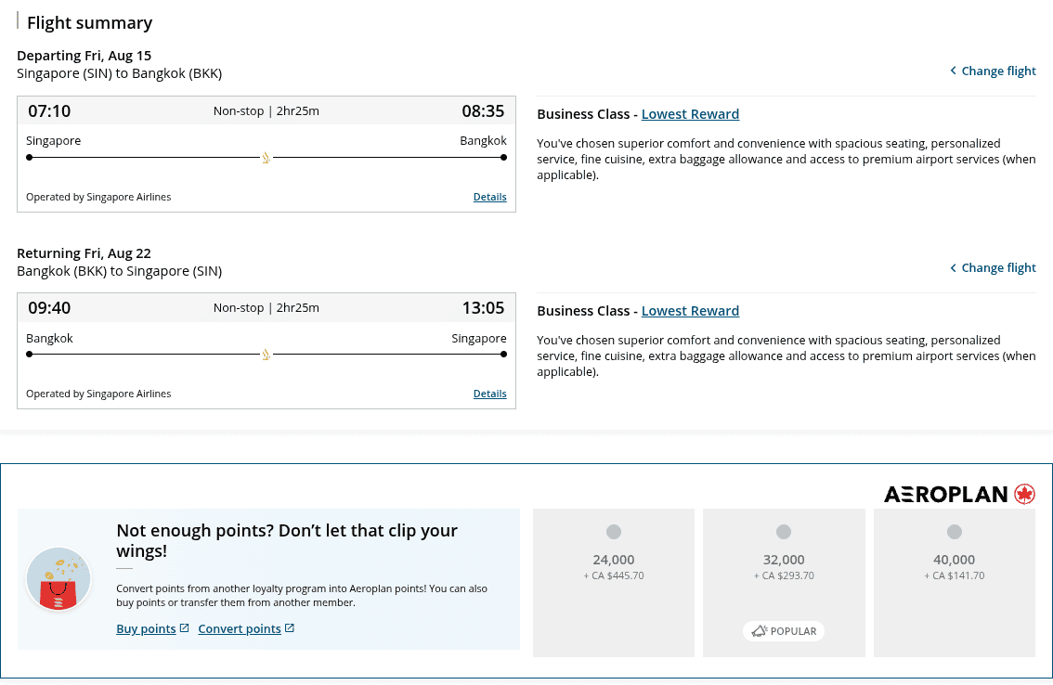Click external link icon next to Convert points

point(290,627)
